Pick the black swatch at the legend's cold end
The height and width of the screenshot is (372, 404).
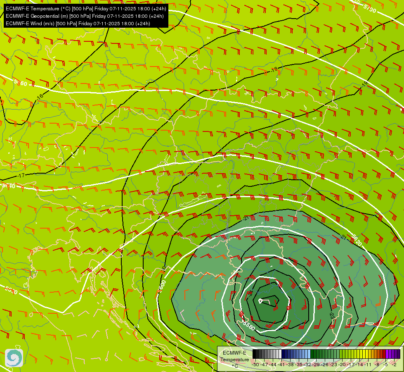(x=254, y=354)
